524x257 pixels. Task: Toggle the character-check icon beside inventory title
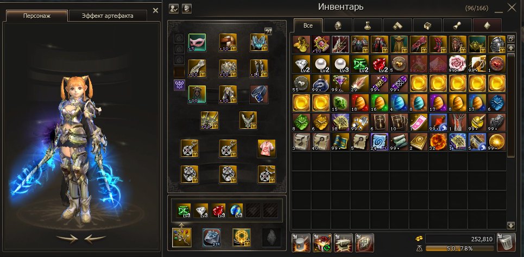coord(174,8)
